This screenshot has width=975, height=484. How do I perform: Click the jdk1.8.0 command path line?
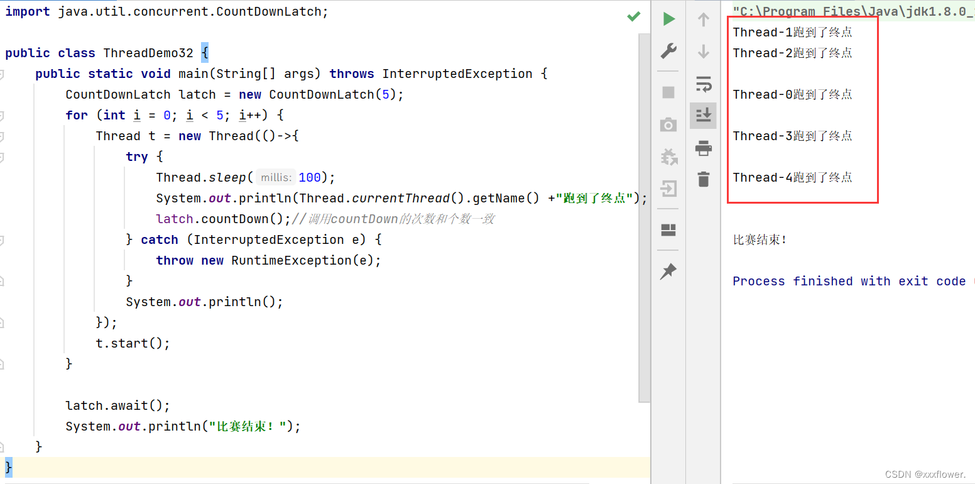854,11
